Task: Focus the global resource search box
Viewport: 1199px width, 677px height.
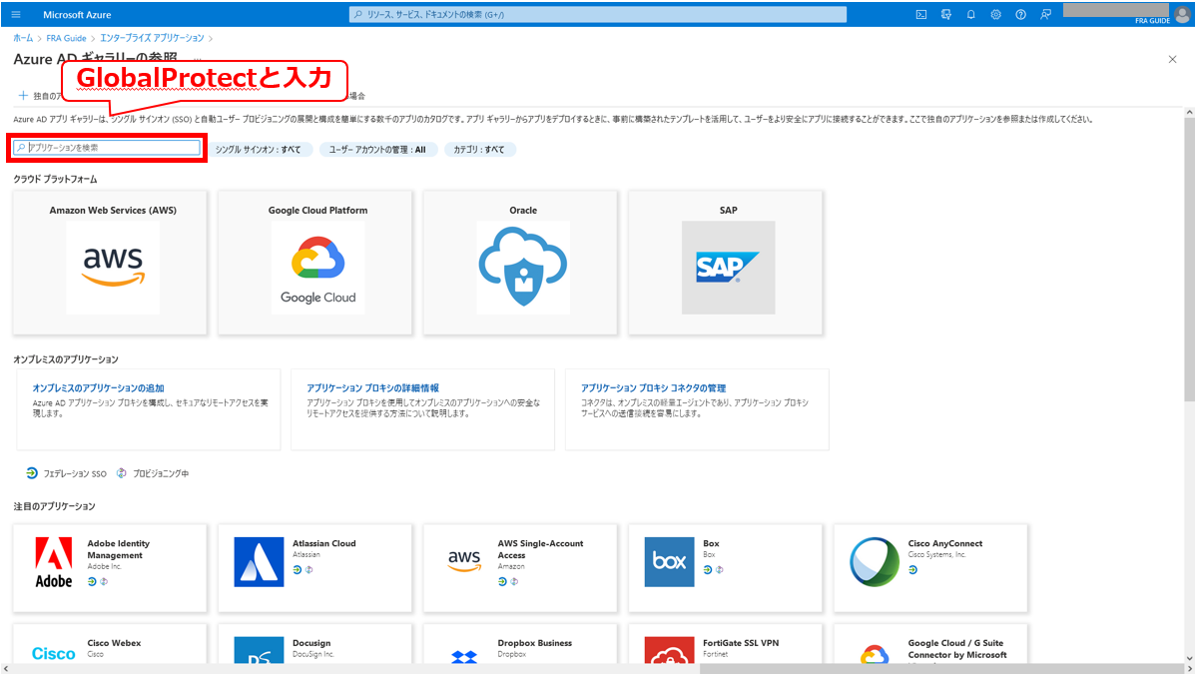Action: 598,14
